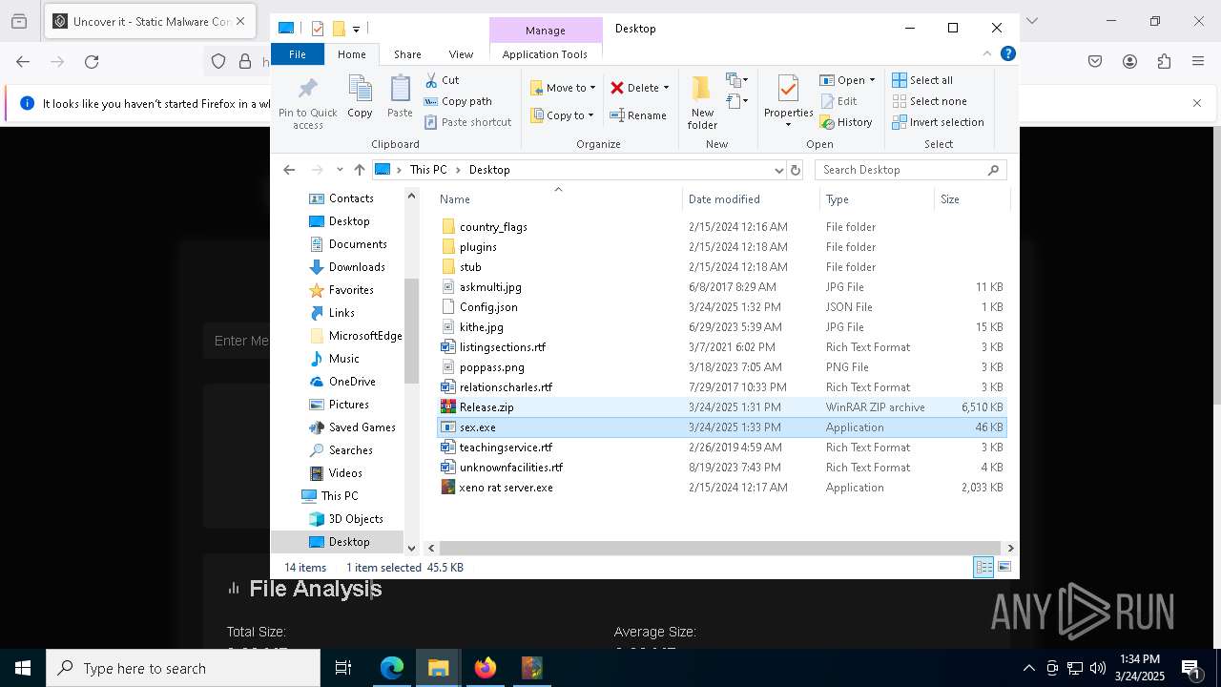
Task: Collapse the ribbon with chevron
Action: coord(987,53)
